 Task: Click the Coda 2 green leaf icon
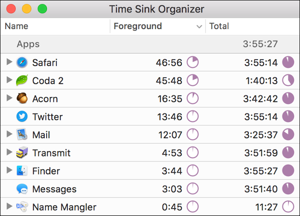(22, 80)
